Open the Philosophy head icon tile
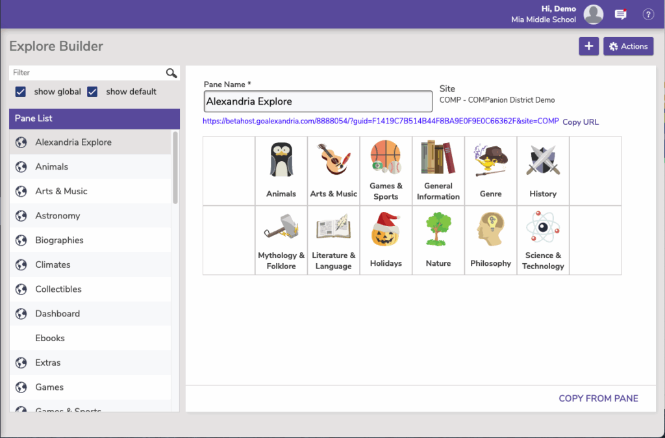Screen dimensions: 665x438 pyautogui.click(x=490, y=230)
